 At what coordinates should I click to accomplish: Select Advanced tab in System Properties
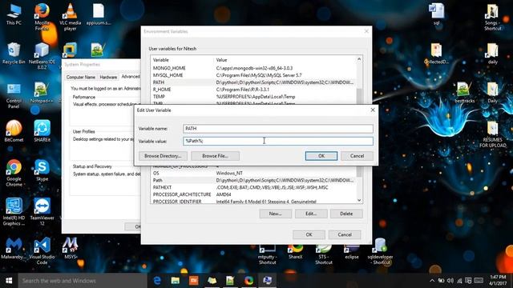(x=131, y=77)
